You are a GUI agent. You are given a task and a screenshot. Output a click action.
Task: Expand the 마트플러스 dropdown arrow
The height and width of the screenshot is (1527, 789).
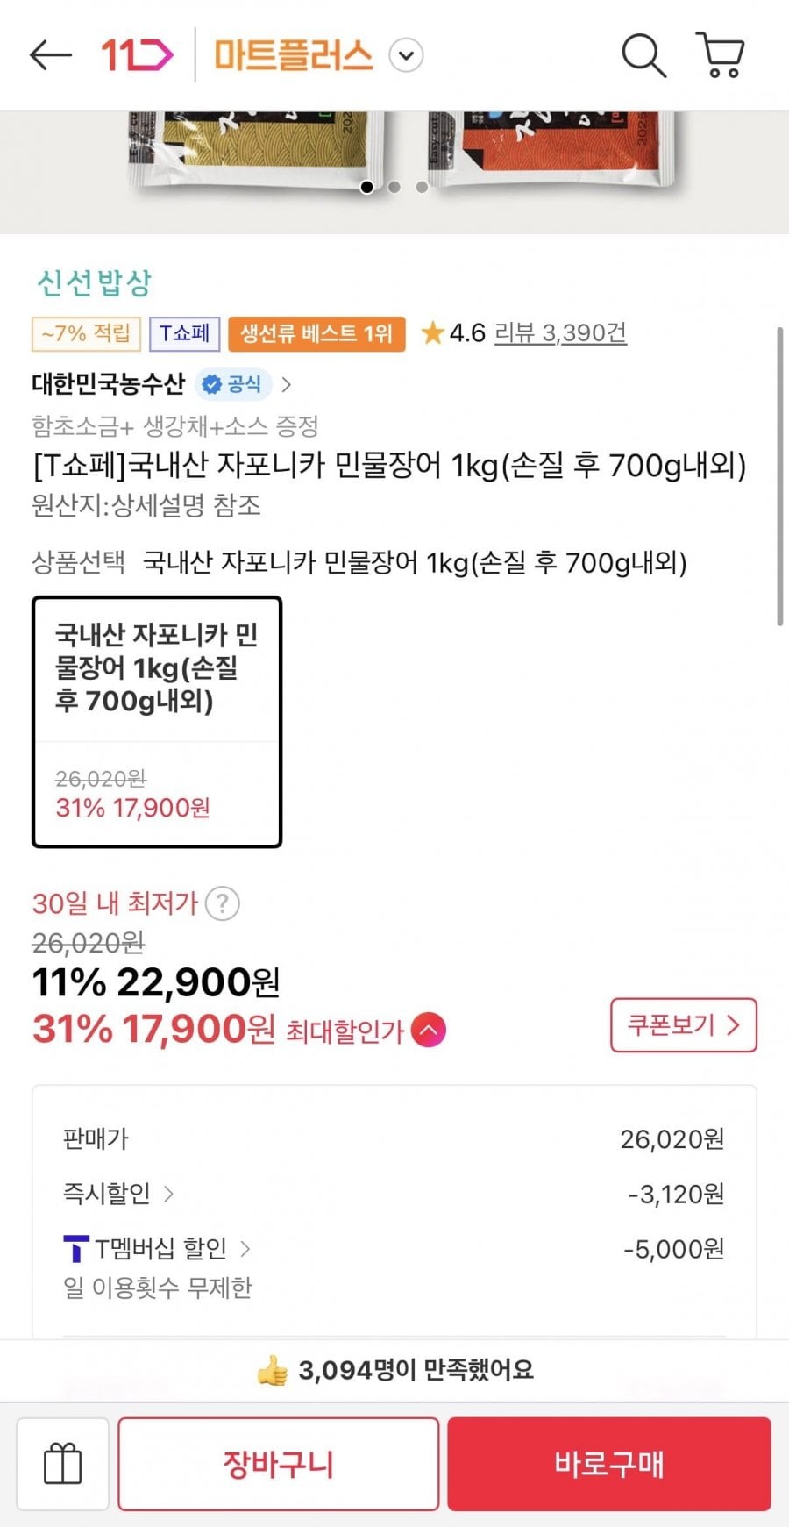tap(406, 55)
